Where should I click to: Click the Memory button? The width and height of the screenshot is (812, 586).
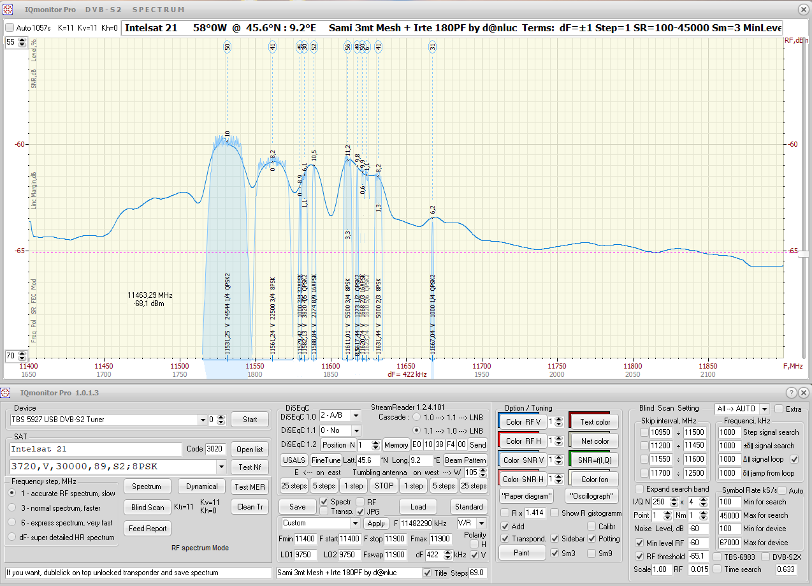pyautogui.click(x=396, y=445)
